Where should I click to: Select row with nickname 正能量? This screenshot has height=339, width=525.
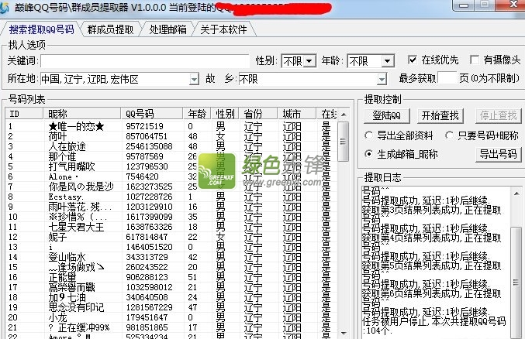[171, 277]
